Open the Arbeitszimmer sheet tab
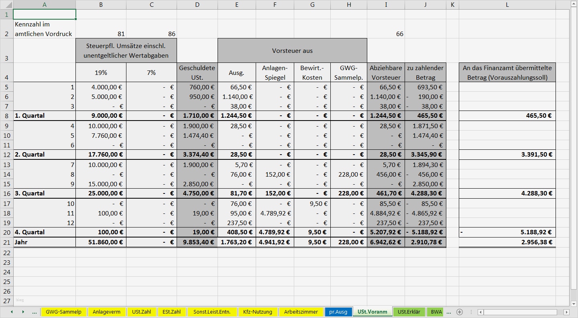The height and width of the screenshot is (318, 578). click(x=301, y=312)
